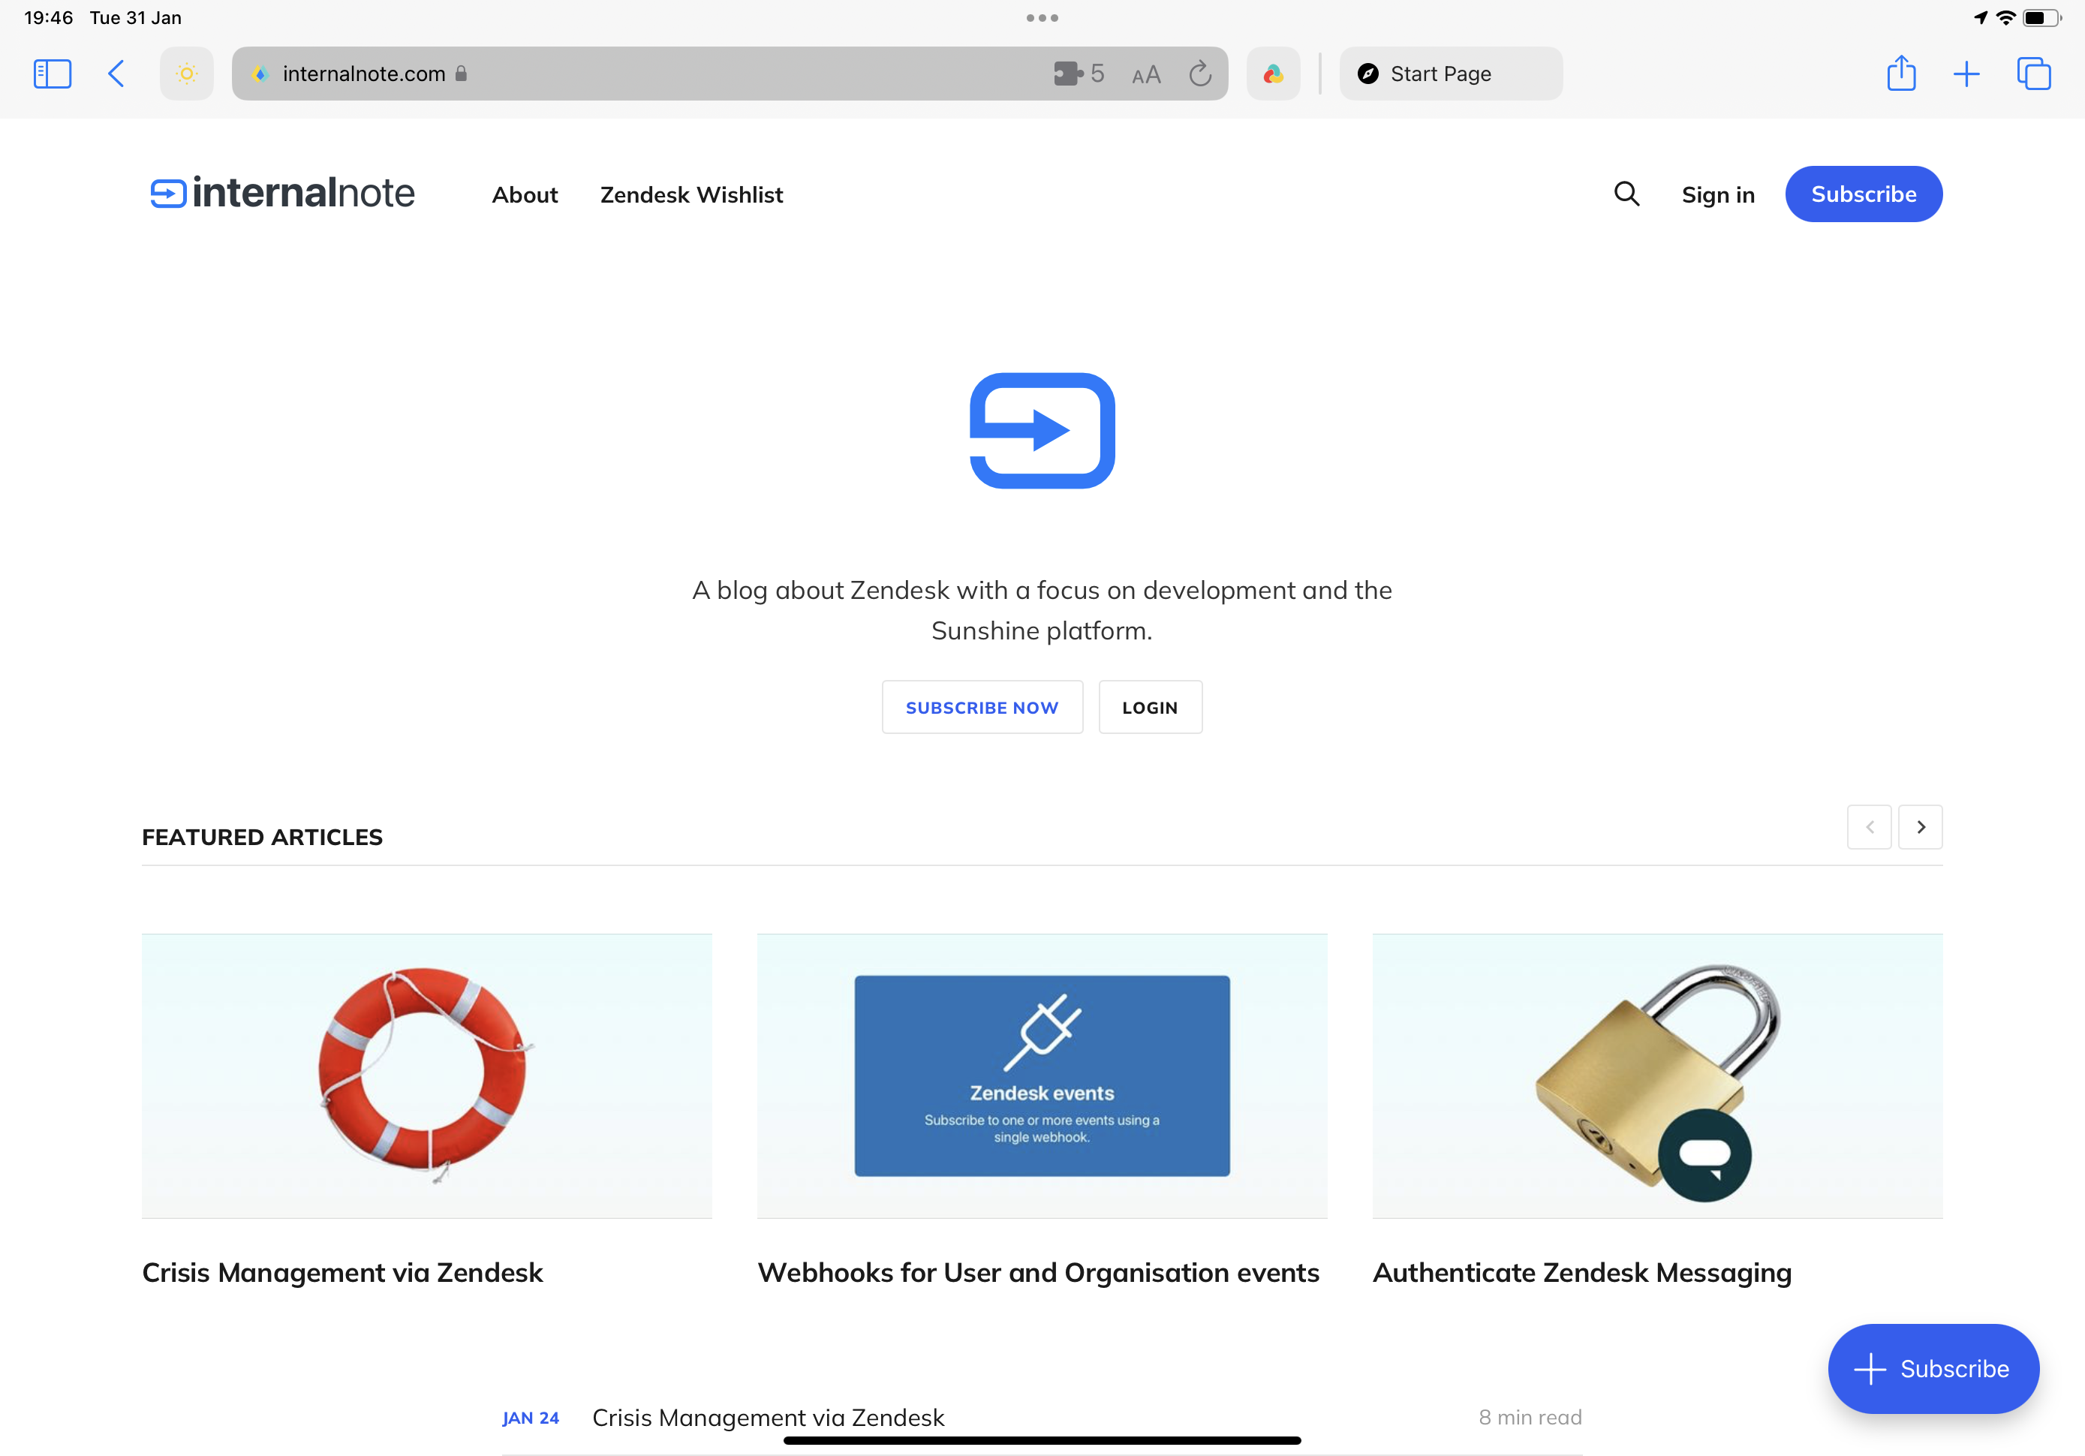Switch to the Start Page tab

(x=1450, y=74)
